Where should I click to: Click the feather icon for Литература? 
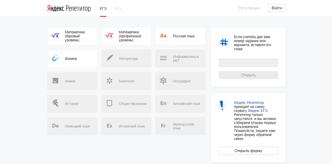tap(109, 58)
